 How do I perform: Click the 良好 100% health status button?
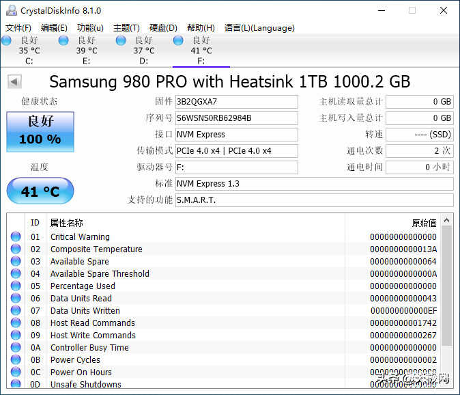tap(40, 131)
